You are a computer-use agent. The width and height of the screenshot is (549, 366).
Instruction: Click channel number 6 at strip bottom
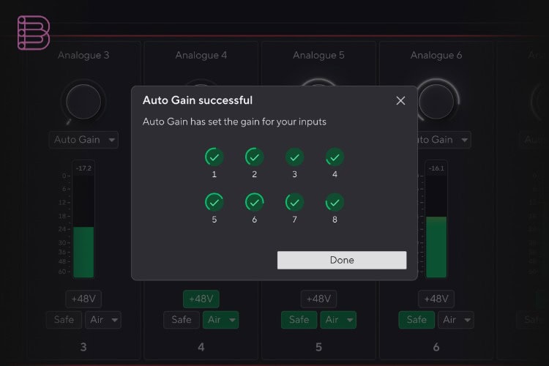click(436, 347)
